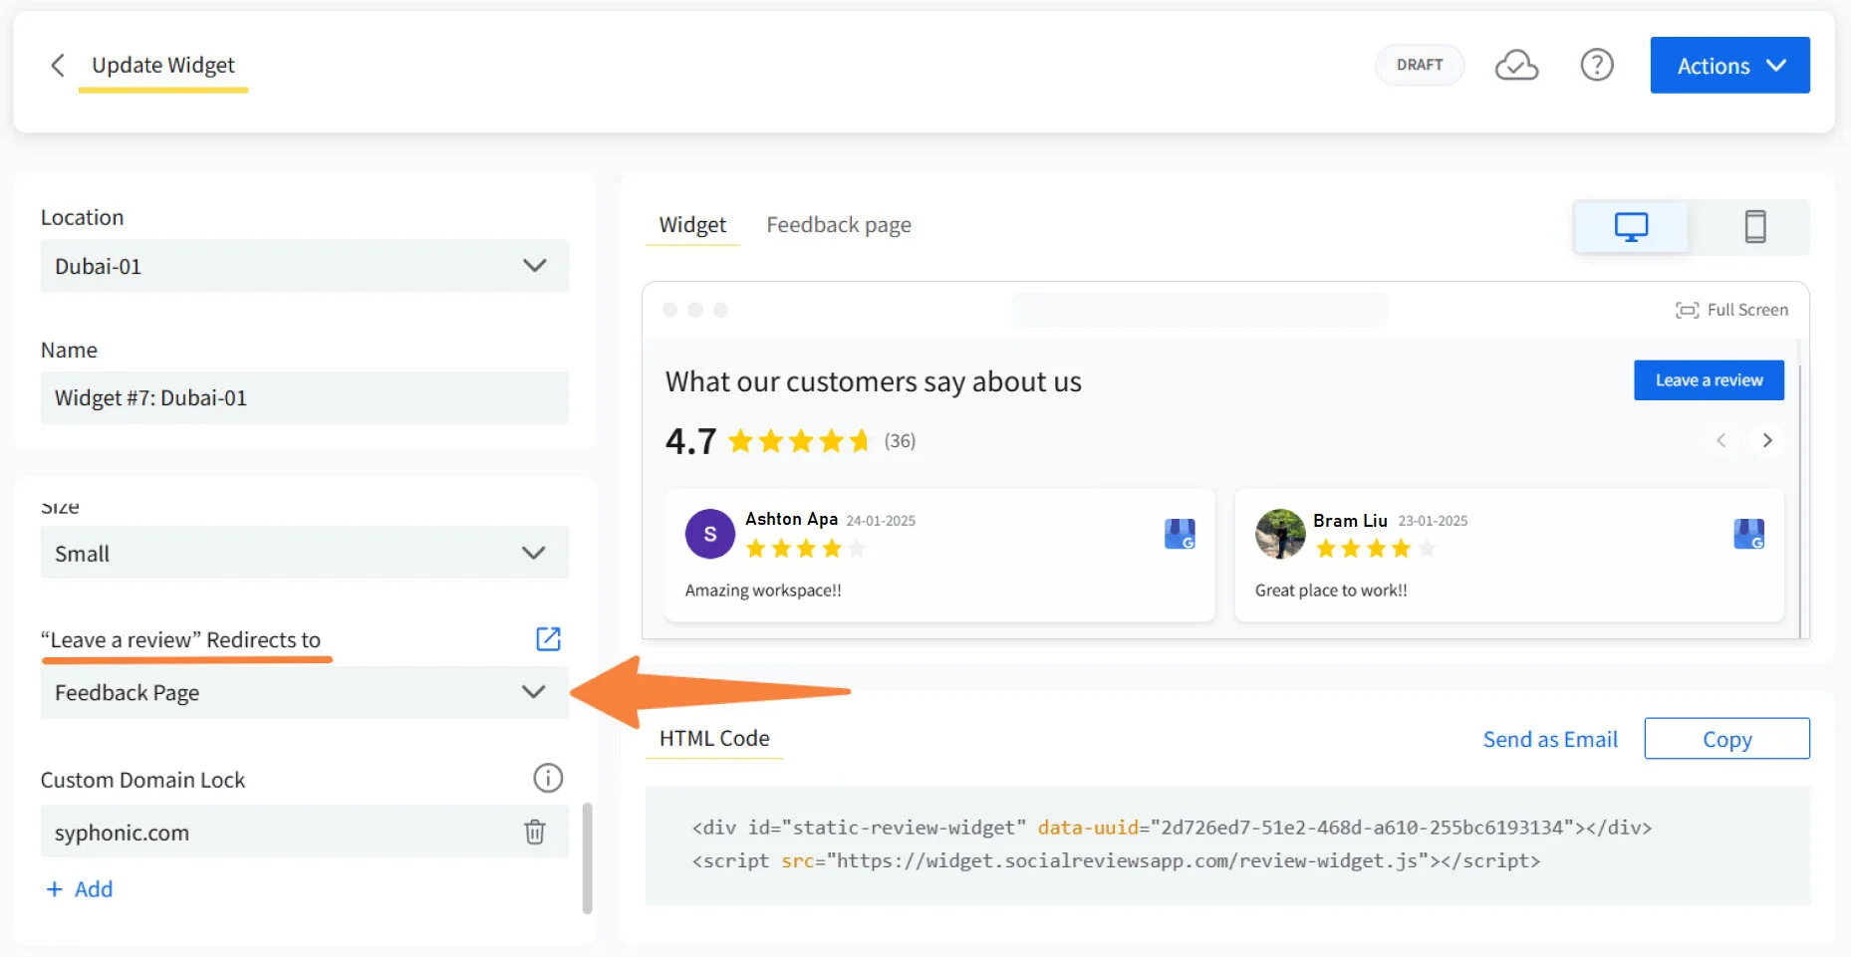
Task: Click the widget Name input field
Action: 303,397
